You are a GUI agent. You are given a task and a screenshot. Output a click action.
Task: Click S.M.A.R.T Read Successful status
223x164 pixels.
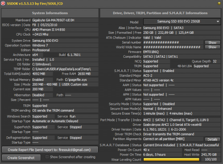199,145
